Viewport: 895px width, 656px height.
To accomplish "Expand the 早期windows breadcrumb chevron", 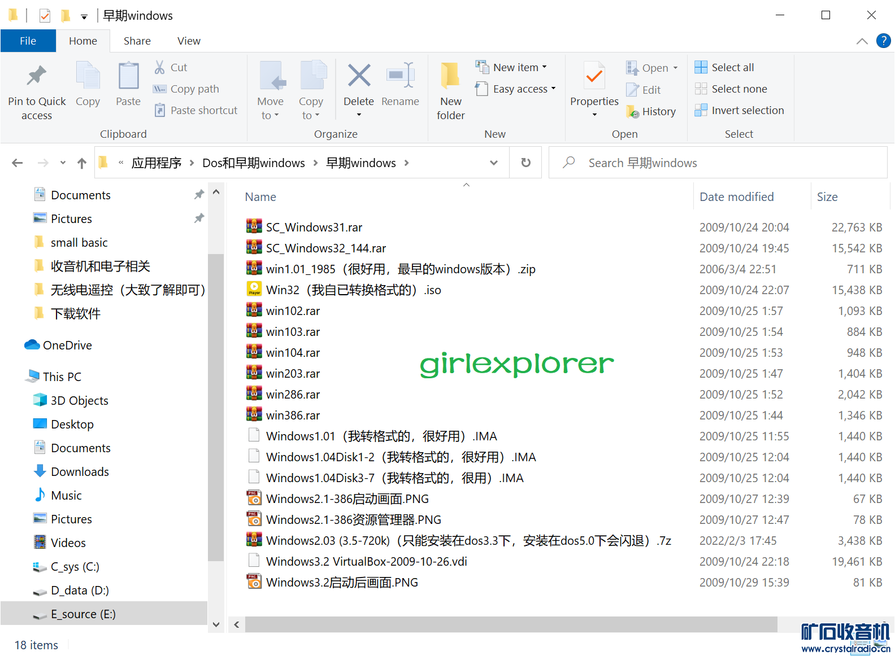I will click(x=406, y=163).
